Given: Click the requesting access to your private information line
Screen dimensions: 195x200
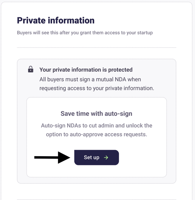Looking at the screenshot, I should (97, 88).
